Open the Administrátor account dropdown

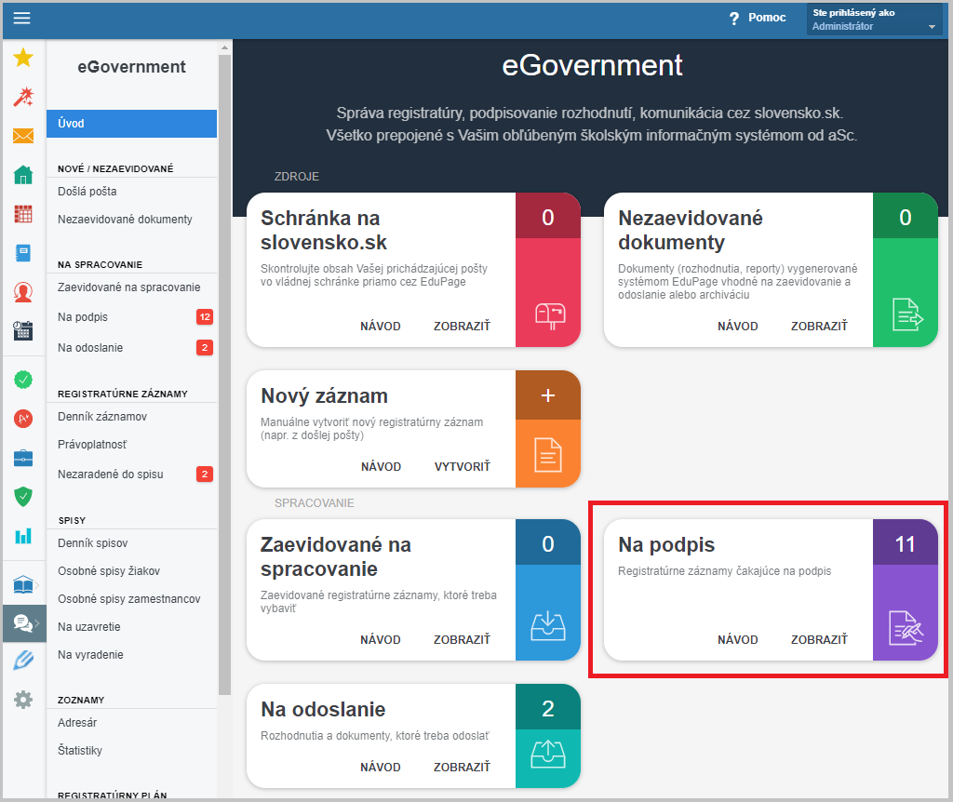(x=874, y=19)
